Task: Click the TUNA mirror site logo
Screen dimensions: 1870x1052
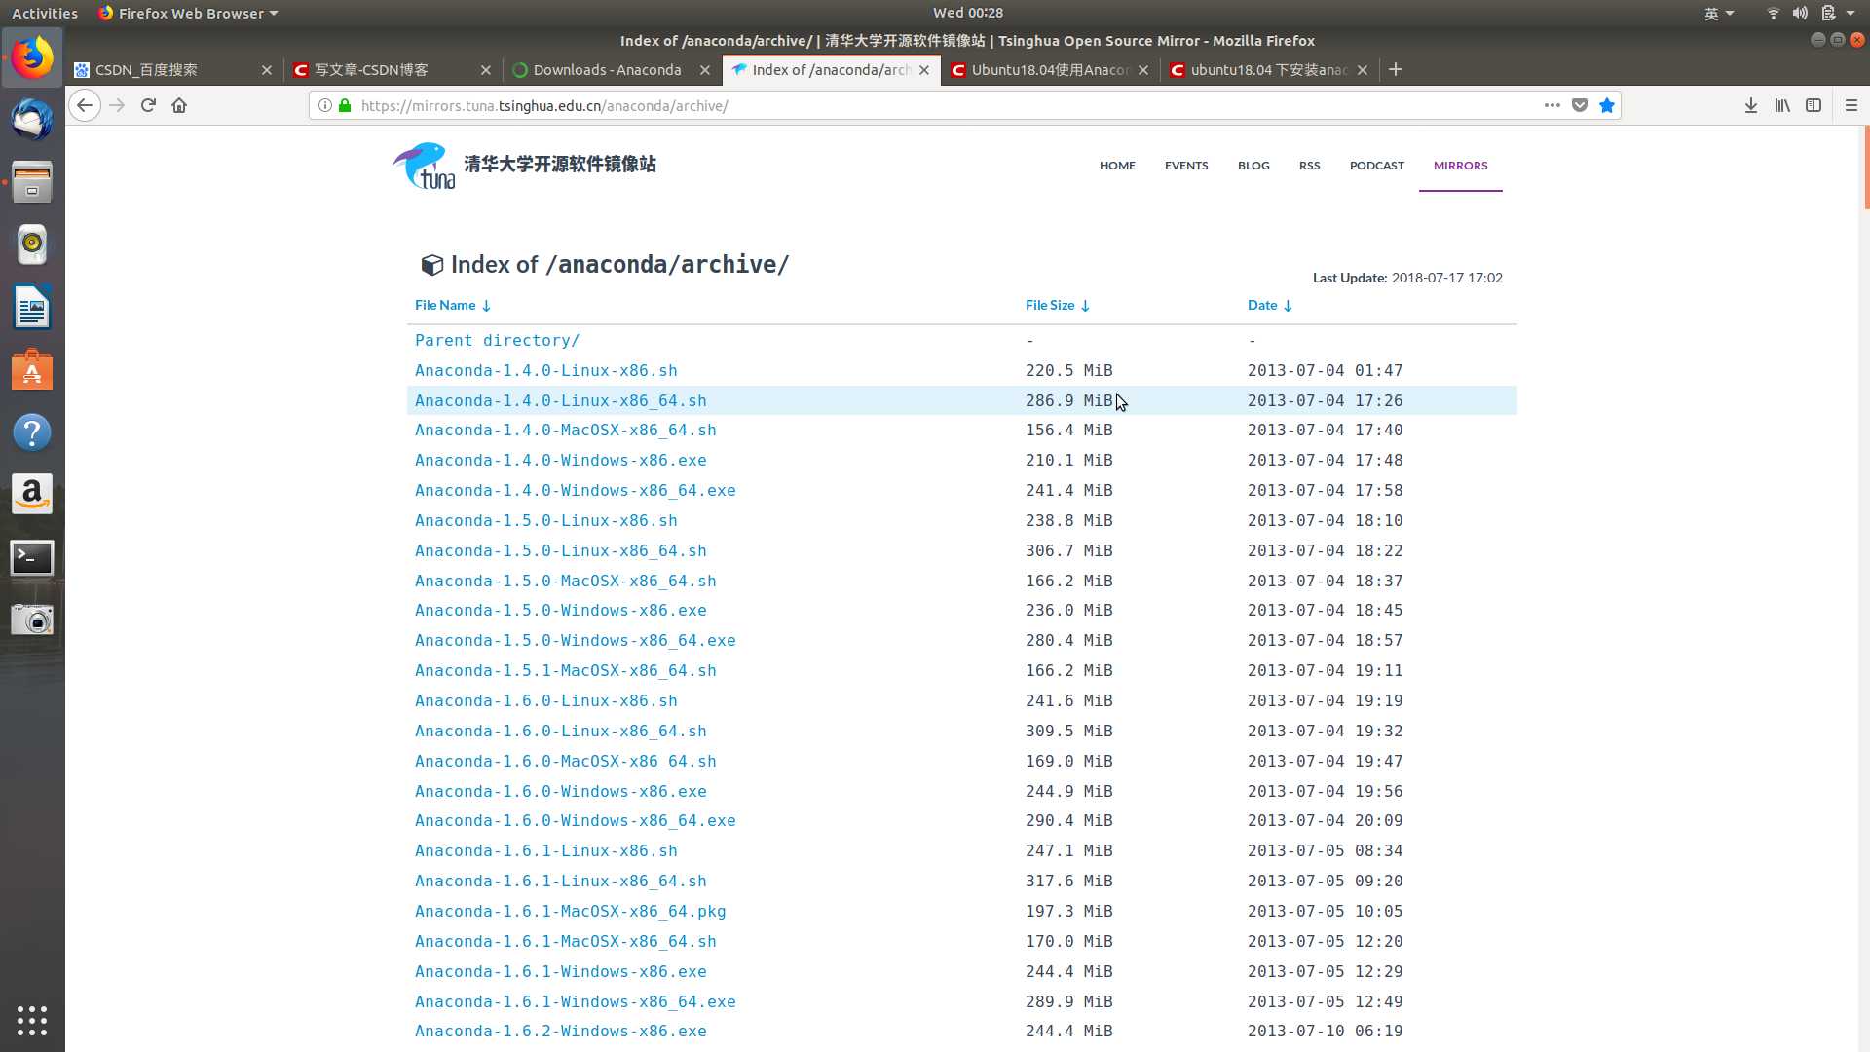Action: (x=523, y=166)
